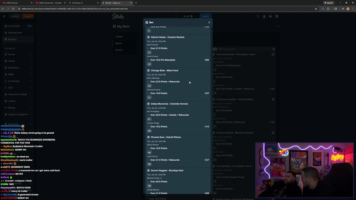356x200 pixels.
Task: Click the League of Legends icon
Action: pyautogui.click(x=6, y=114)
